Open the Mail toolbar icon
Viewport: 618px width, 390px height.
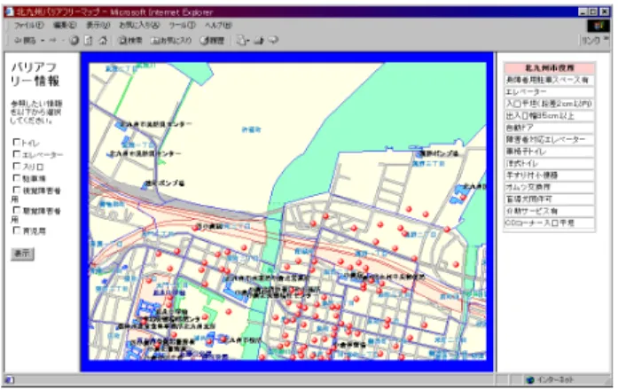click(x=242, y=40)
